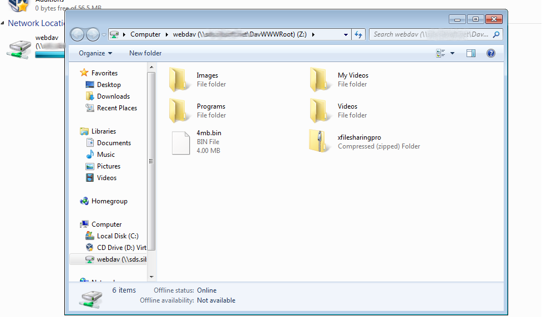
Task: Click the My Videos folder icon
Action: [320, 80]
